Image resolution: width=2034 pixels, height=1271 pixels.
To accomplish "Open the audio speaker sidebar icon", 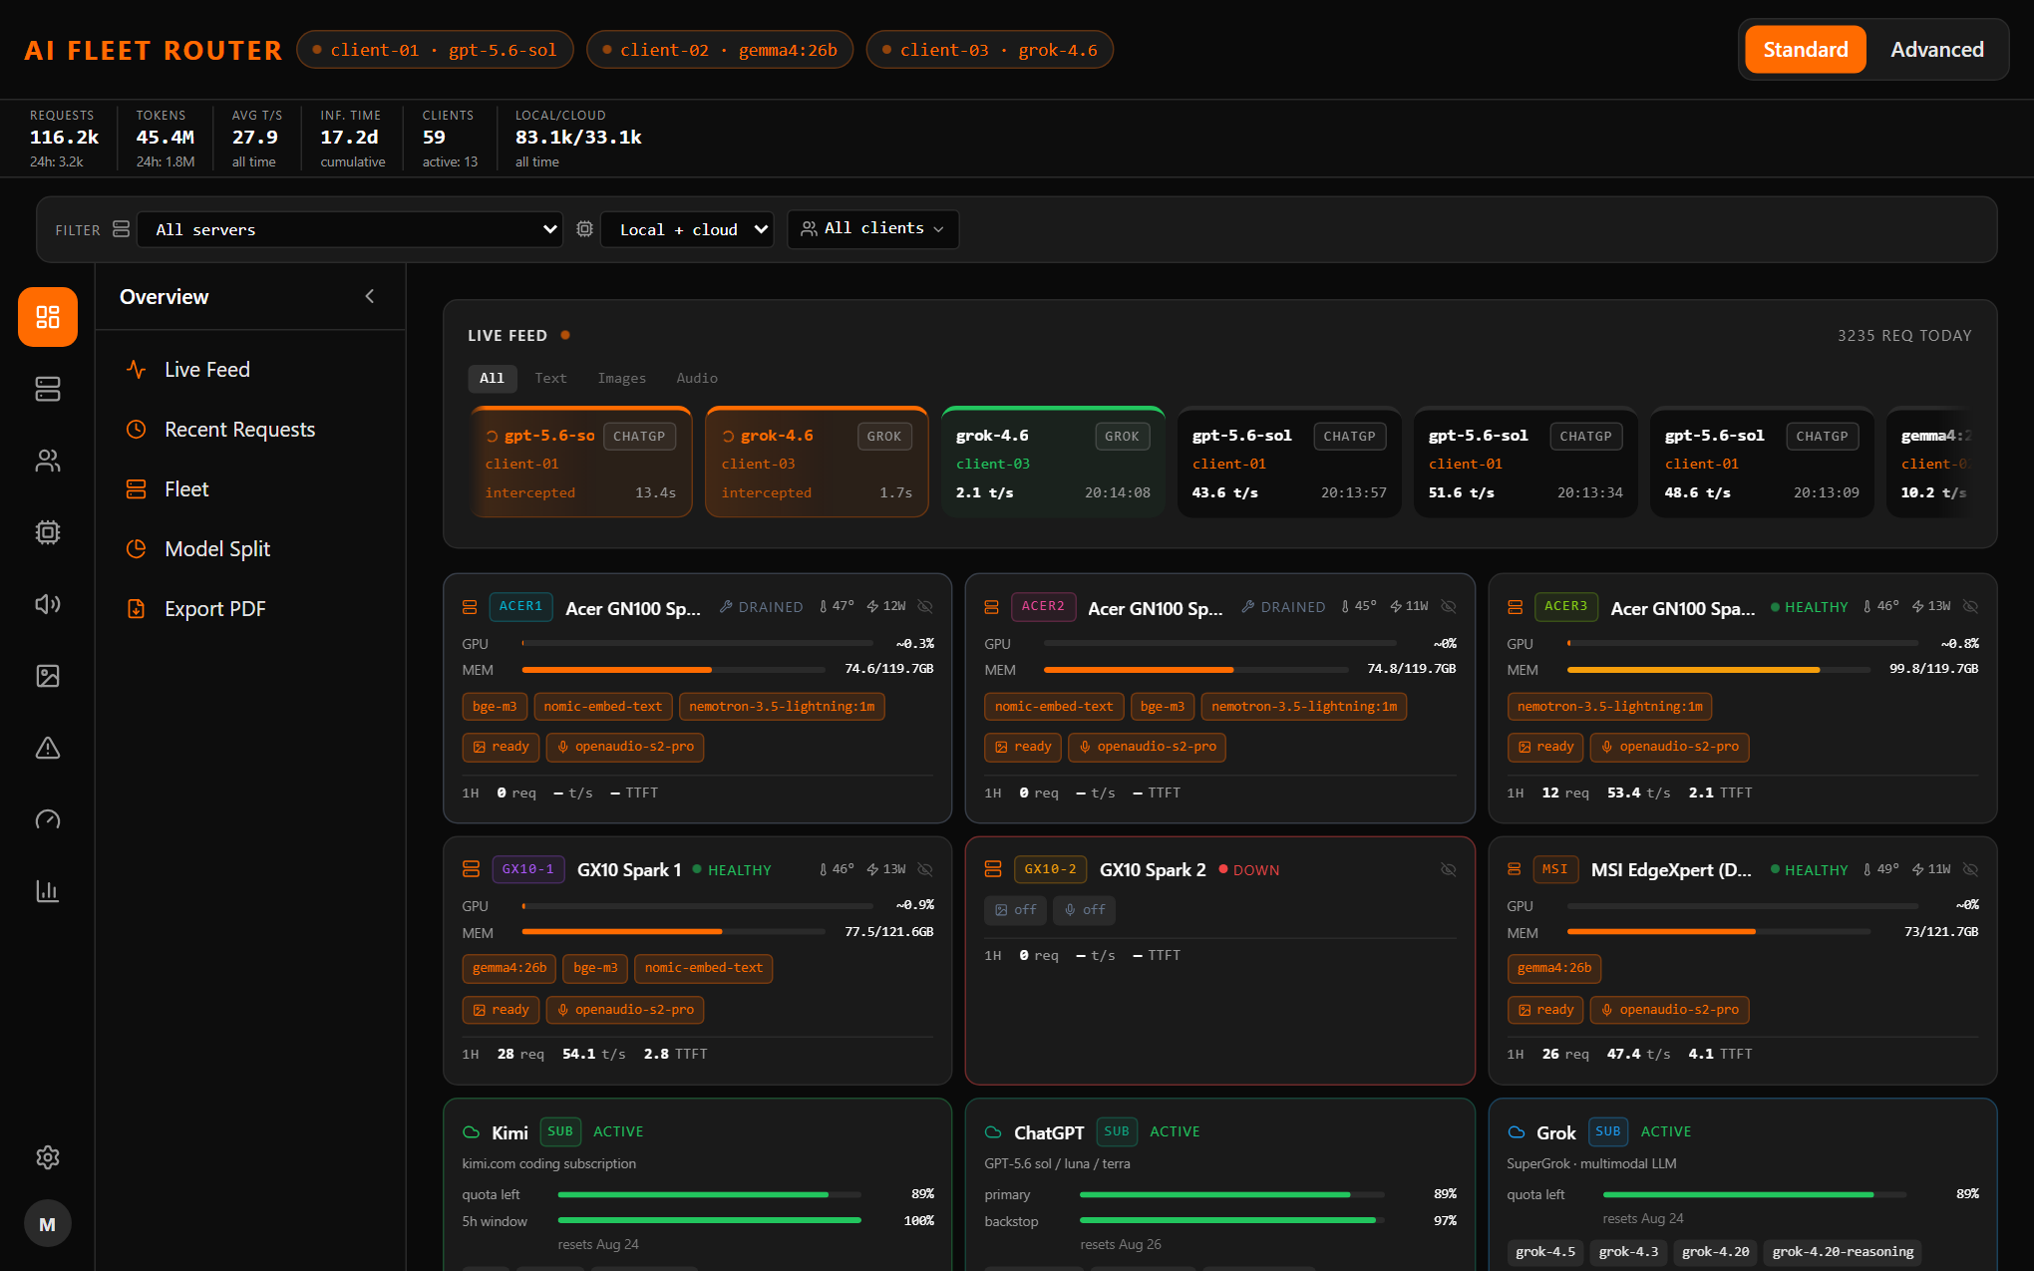I will (x=48, y=604).
